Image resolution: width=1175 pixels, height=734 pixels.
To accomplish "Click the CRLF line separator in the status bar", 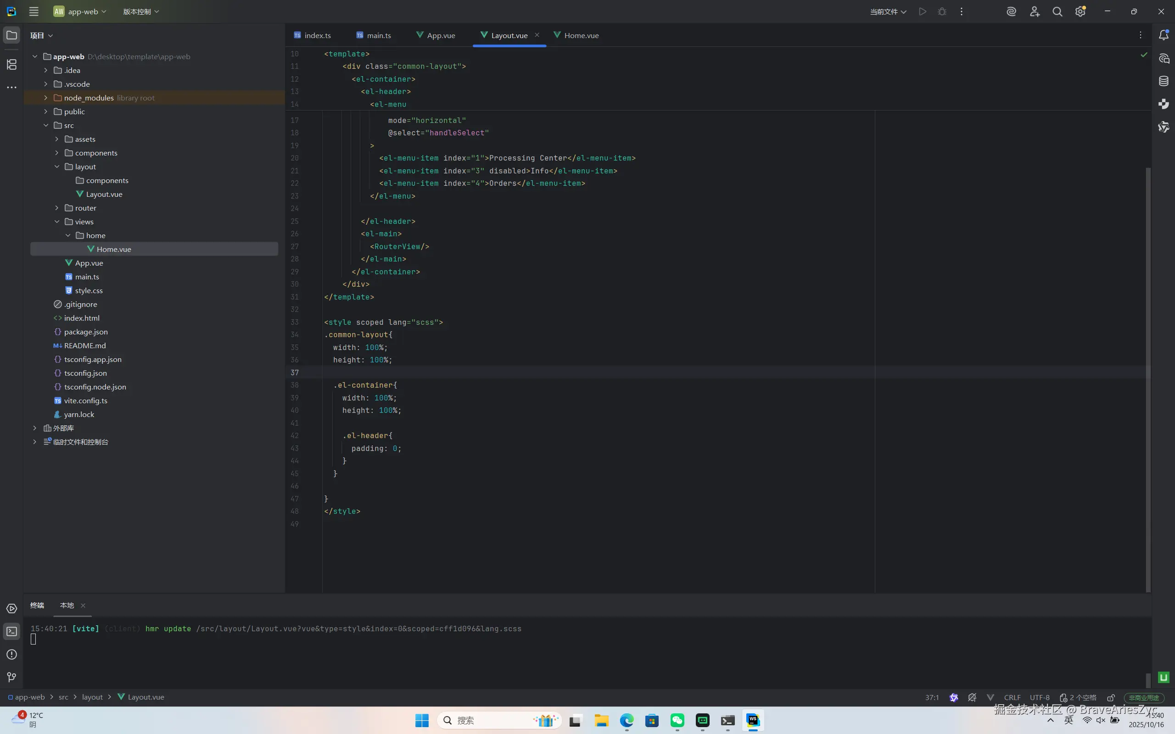I will [x=1012, y=698].
